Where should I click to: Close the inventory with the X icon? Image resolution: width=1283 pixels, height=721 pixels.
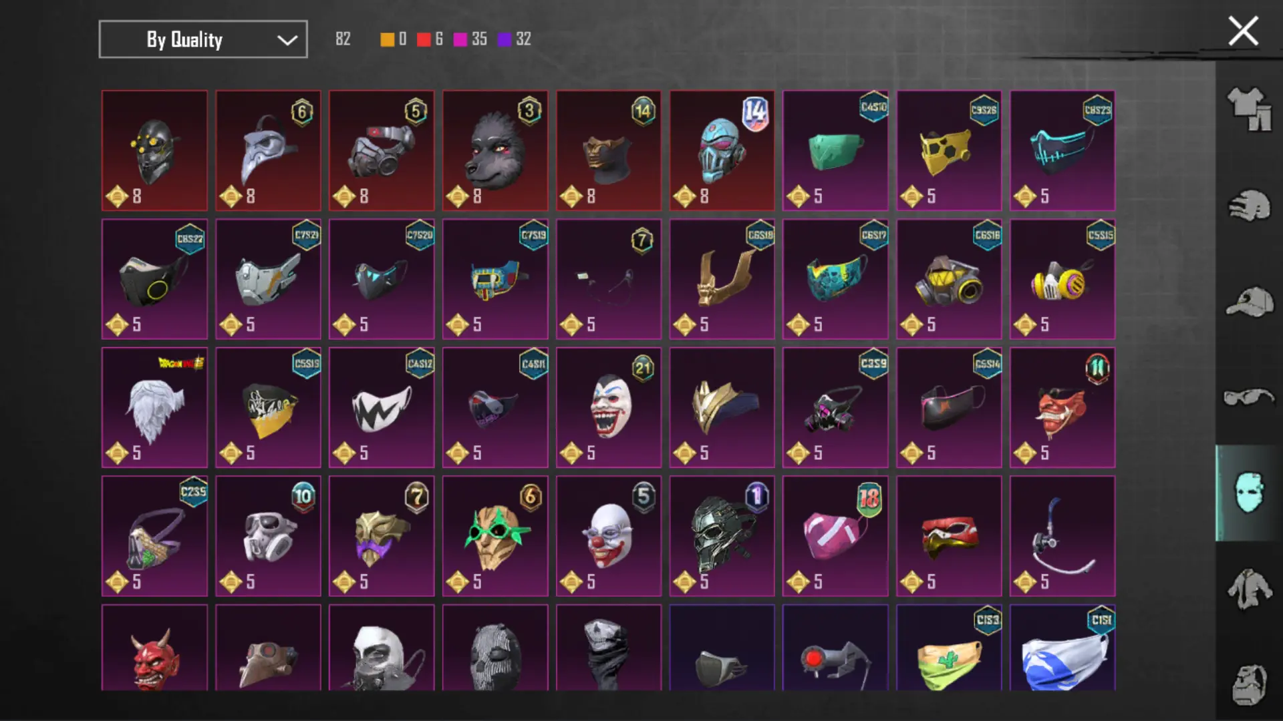tap(1243, 31)
